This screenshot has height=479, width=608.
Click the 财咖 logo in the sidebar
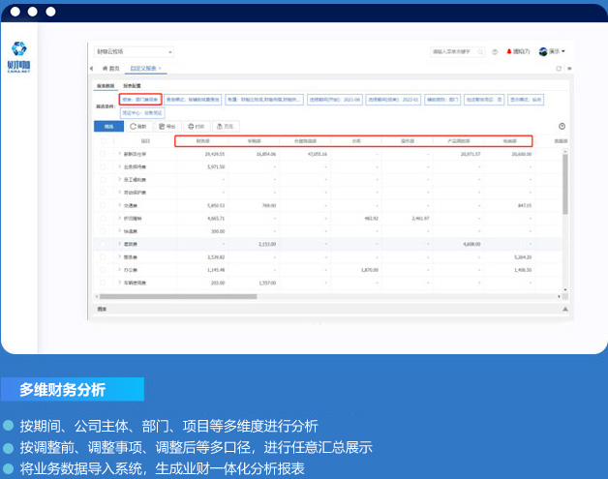(x=18, y=56)
